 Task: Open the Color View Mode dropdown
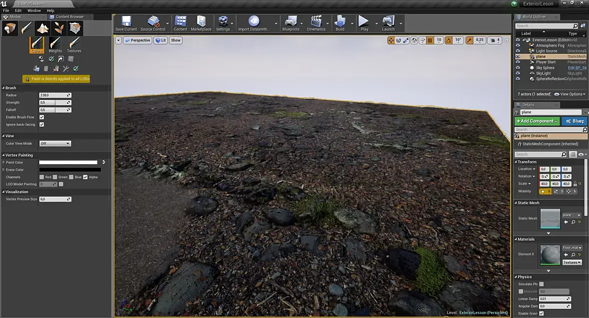click(55, 143)
